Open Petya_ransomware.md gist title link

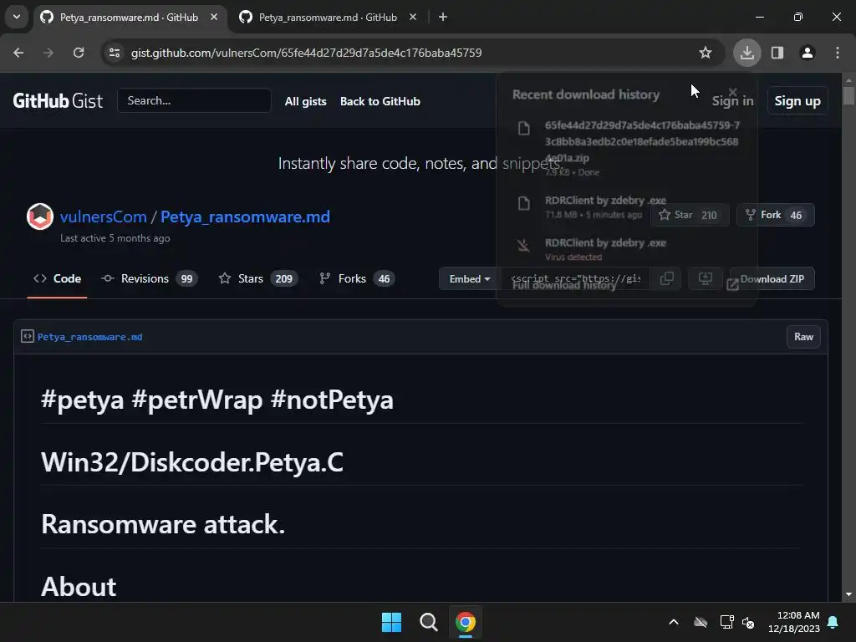click(245, 217)
